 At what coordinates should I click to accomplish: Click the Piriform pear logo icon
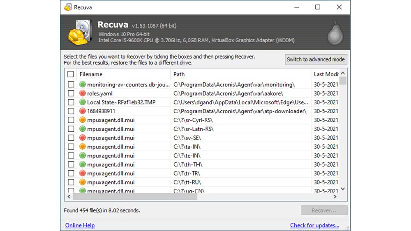pos(335,33)
